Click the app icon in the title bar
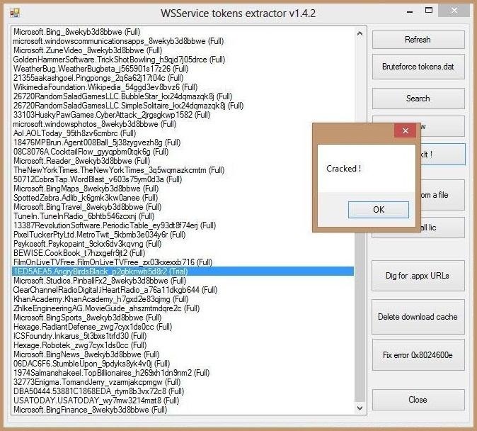477x431 pixels. click(14, 13)
